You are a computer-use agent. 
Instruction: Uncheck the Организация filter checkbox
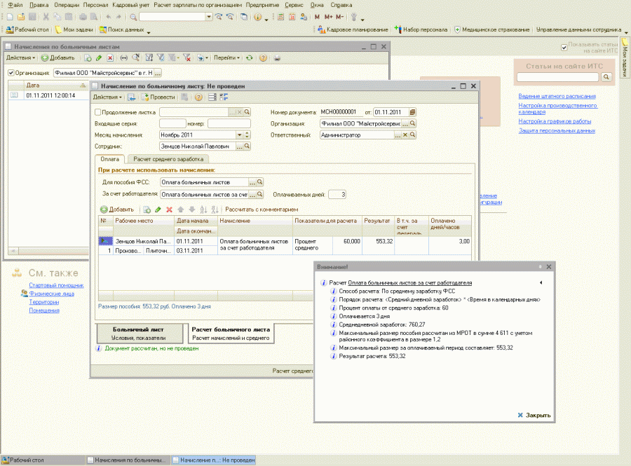[11, 73]
